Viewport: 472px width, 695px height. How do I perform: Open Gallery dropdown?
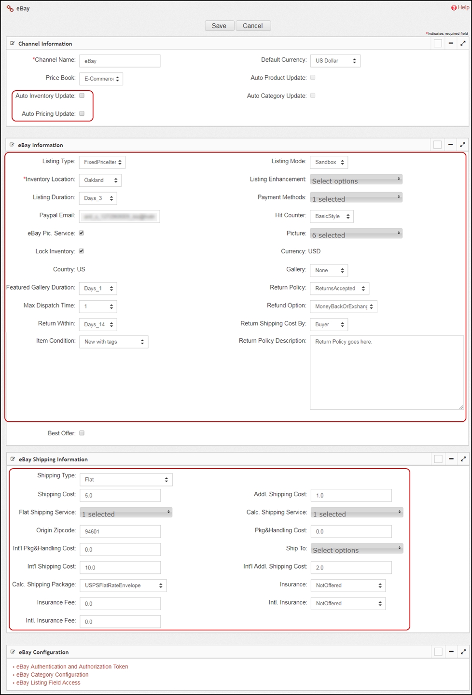click(329, 270)
